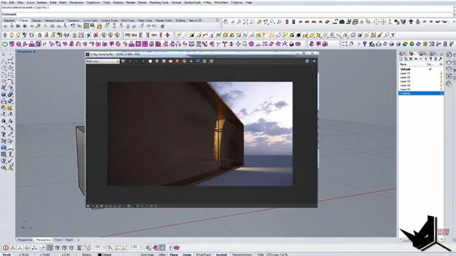The height and width of the screenshot is (256, 456).
Task: Open the RGB color channel dropdown
Action: (103, 61)
